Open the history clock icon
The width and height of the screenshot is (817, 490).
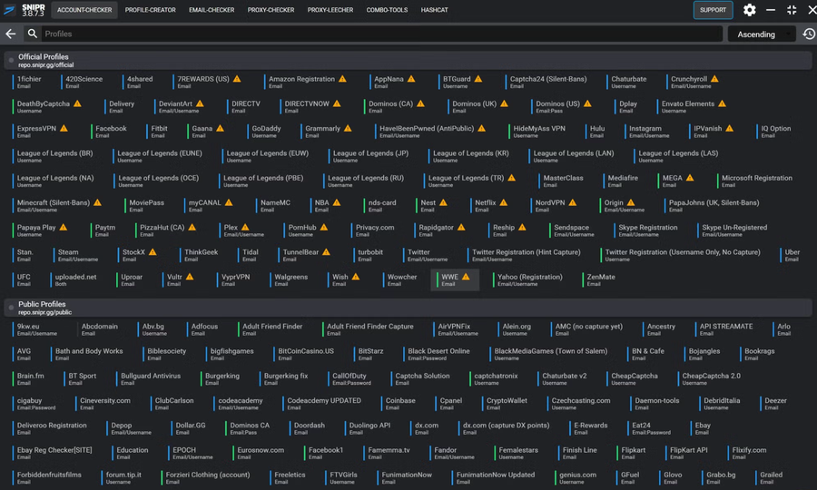coord(809,34)
